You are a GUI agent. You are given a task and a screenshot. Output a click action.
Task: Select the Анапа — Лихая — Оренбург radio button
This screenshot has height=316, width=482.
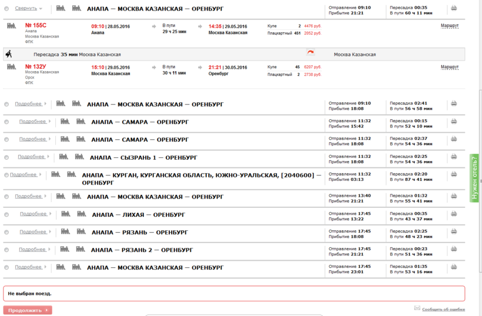(6, 215)
